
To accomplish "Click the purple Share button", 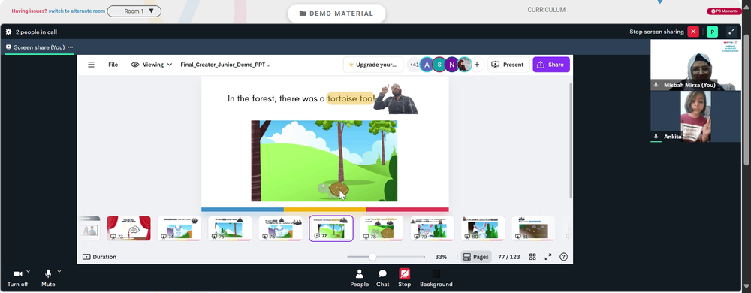I will click(x=551, y=65).
